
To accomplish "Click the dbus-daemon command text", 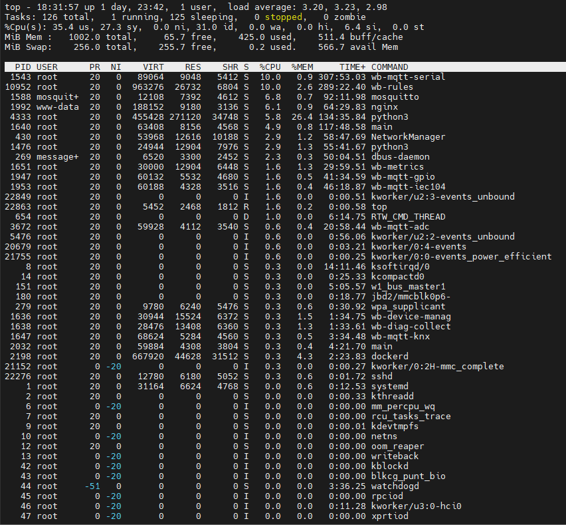I will coord(401,157).
